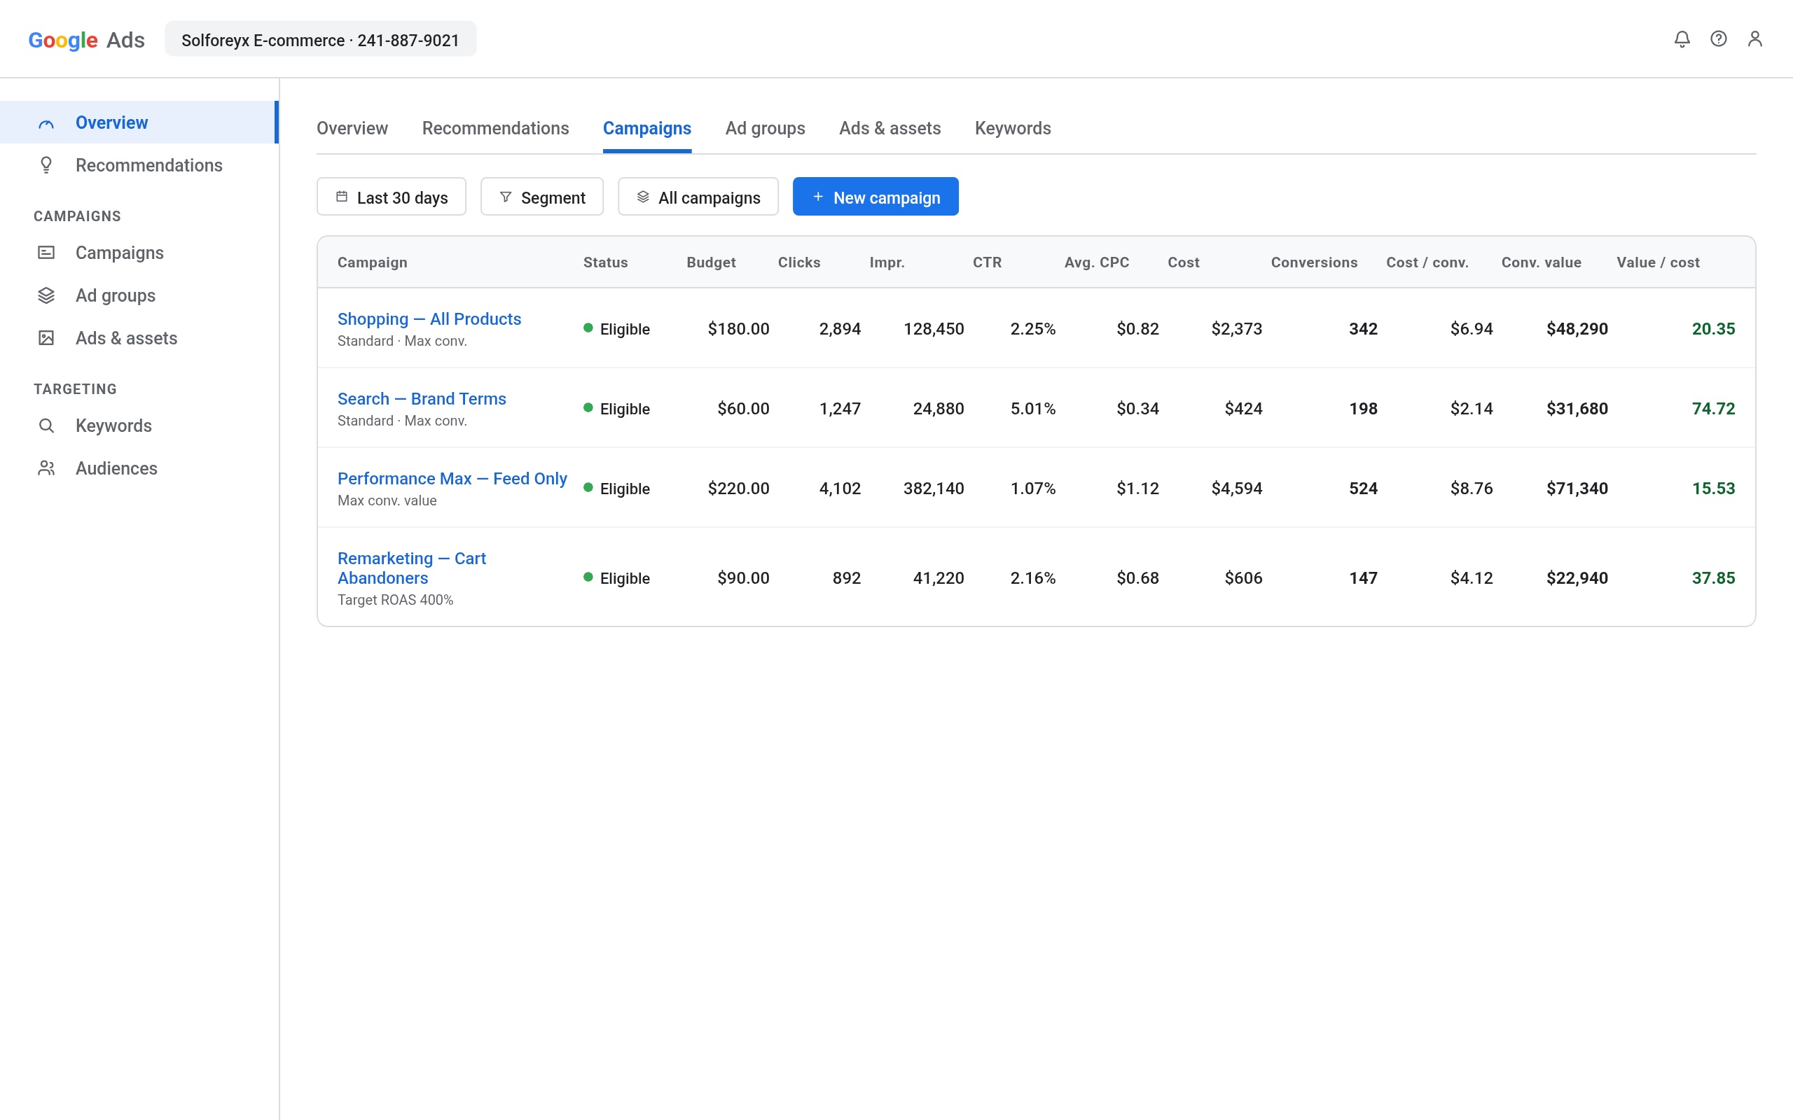This screenshot has height=1120, width=1793.
Task: Select the Campaigns tab
Action: click(x=647, y=129)
